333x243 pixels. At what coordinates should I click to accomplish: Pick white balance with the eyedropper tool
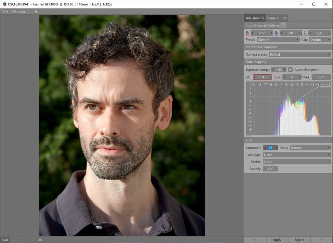[284, 25]
